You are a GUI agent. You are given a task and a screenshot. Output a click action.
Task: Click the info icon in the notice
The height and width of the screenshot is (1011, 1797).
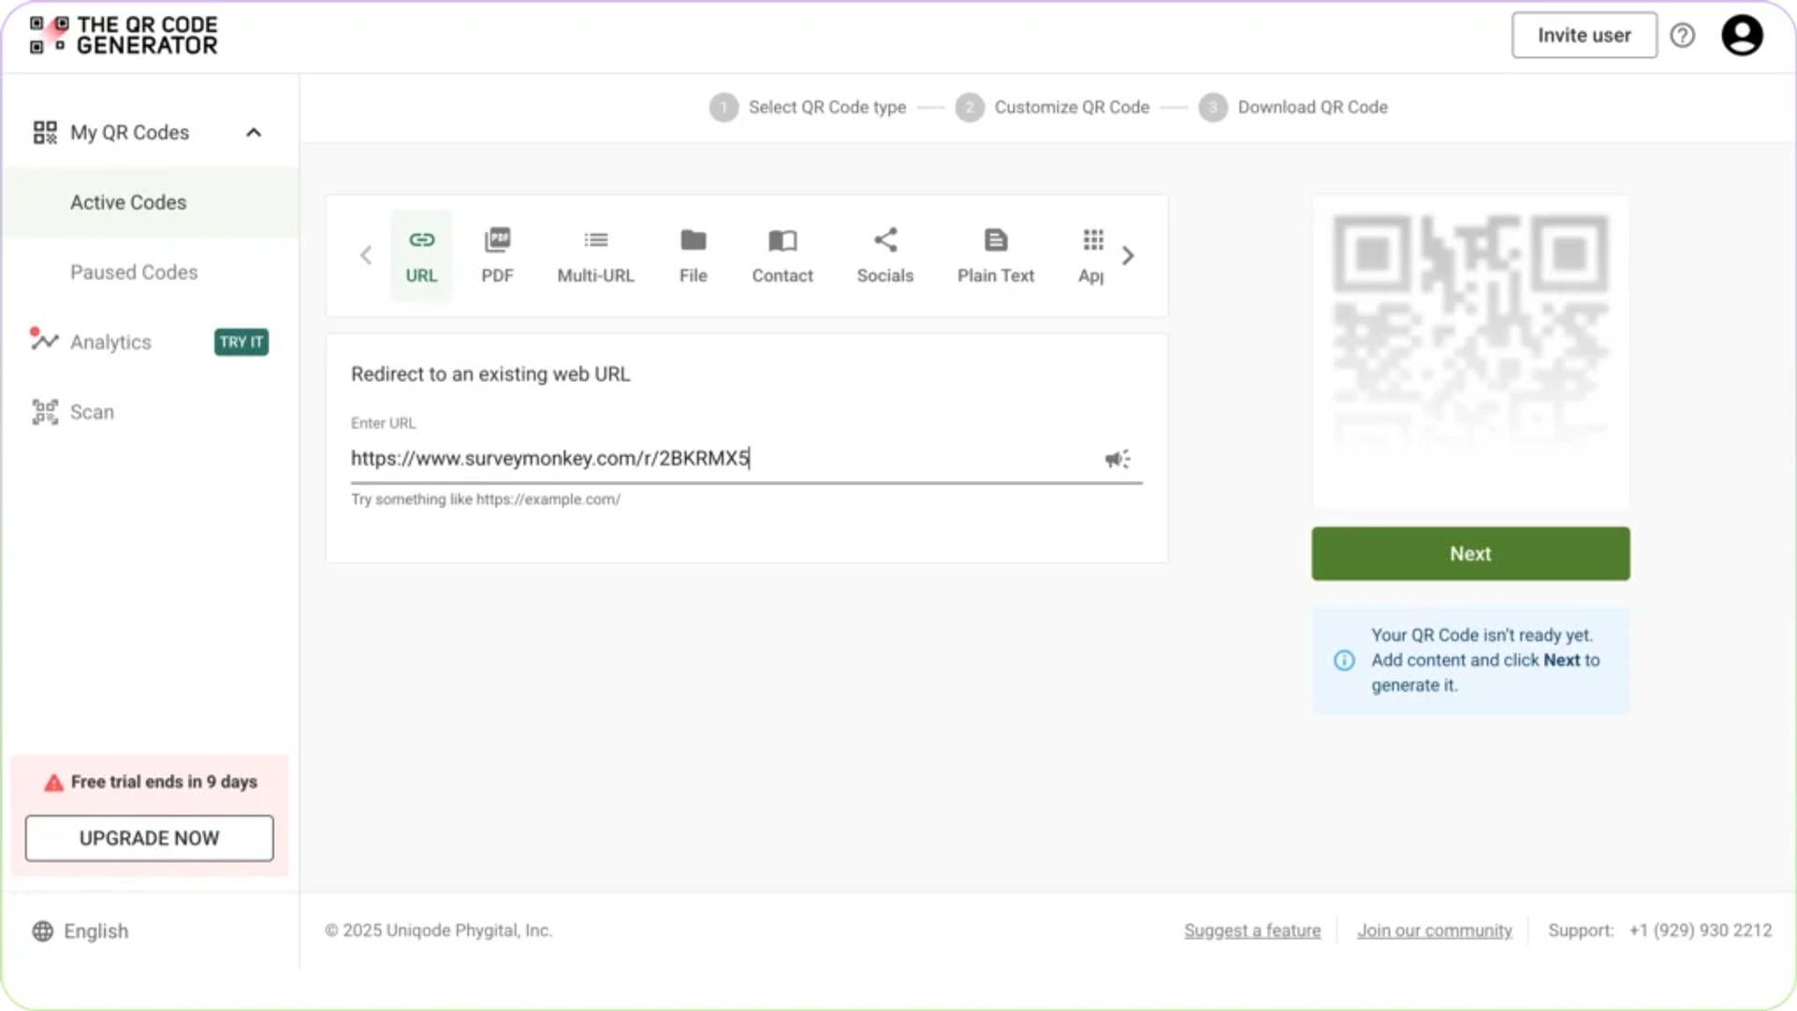(1344, 661)
